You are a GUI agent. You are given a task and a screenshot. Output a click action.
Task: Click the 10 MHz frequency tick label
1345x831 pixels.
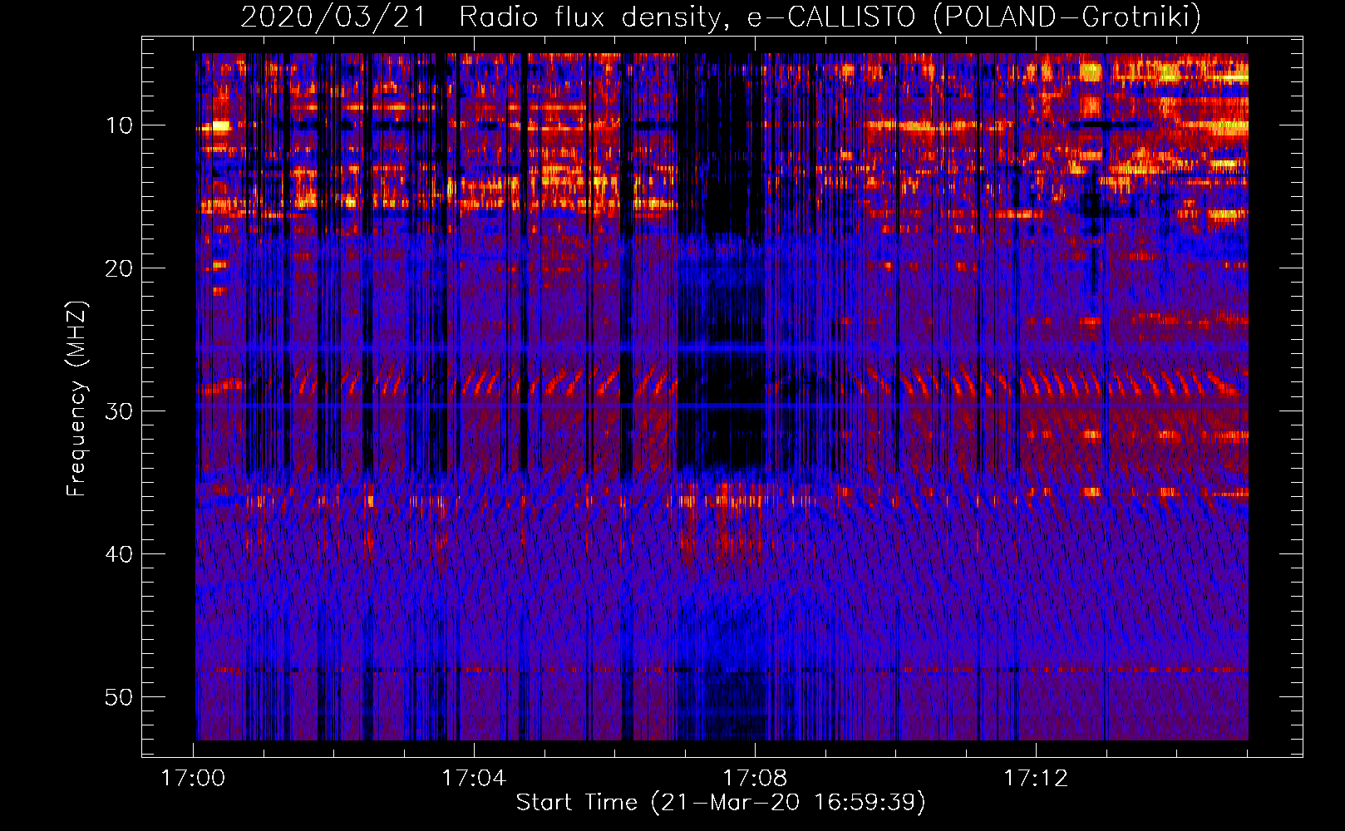pyautogui.click(x=119, y=125)
